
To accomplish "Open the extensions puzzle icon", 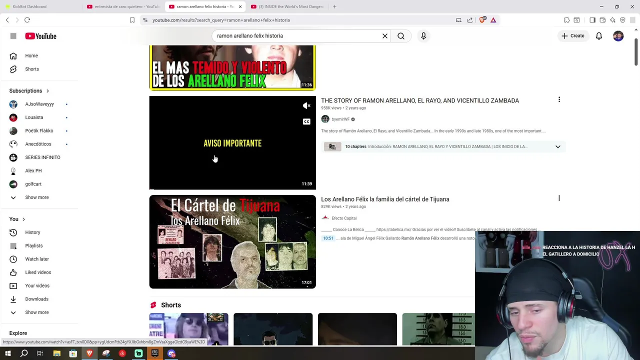I will [x=566, y=20].
